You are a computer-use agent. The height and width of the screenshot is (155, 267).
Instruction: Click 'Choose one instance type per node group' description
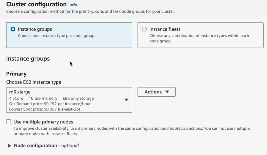point(56,36)
